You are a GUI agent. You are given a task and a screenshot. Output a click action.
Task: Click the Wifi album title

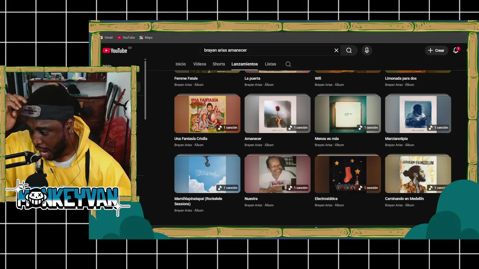pyautogui.click(x=318, y=78)
